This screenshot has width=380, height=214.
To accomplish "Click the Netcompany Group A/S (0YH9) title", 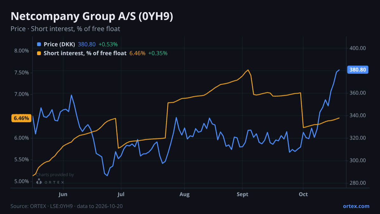I will (x=92, y=16).
